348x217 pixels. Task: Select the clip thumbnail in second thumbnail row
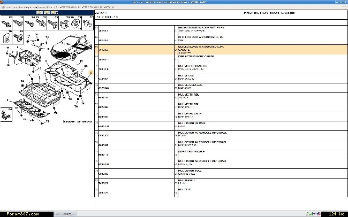pyautogui.click(x=6, y=37)
